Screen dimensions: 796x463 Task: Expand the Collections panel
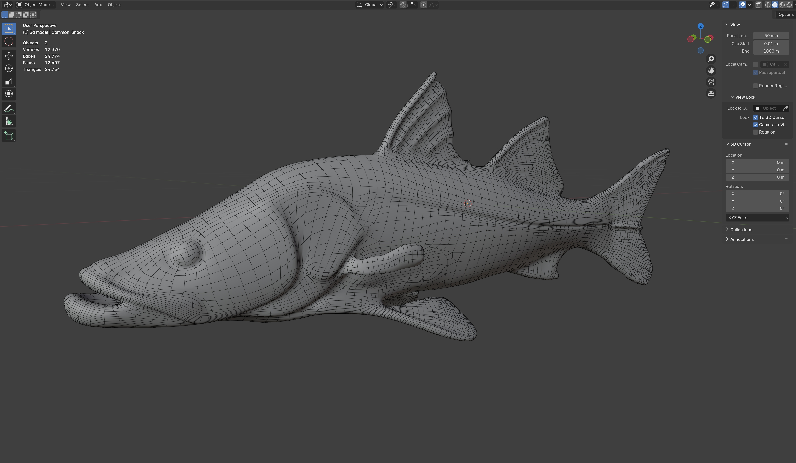click(x=741, y=230)
